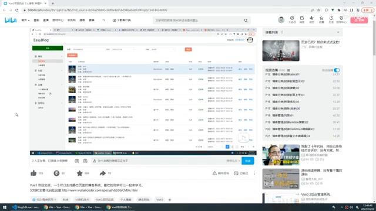Toggle 自动连播 autoplay switch
Viewport: 376px width, 211px height.
pos(337,70)
